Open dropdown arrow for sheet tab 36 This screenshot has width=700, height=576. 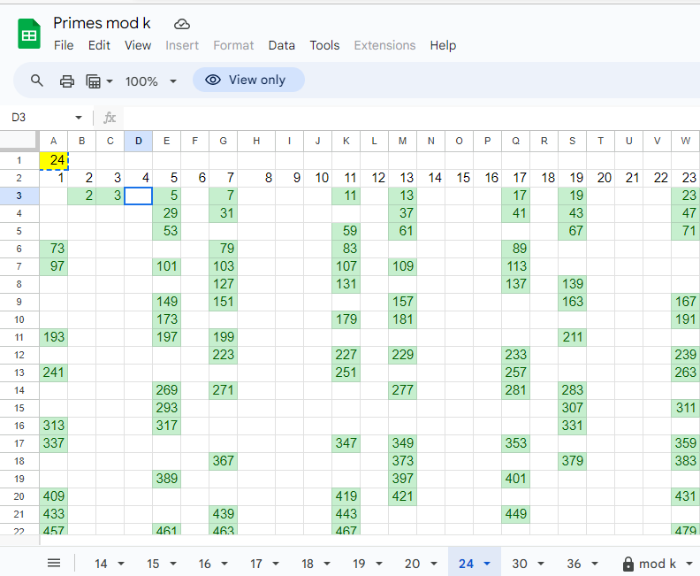[x=595, y=564]
